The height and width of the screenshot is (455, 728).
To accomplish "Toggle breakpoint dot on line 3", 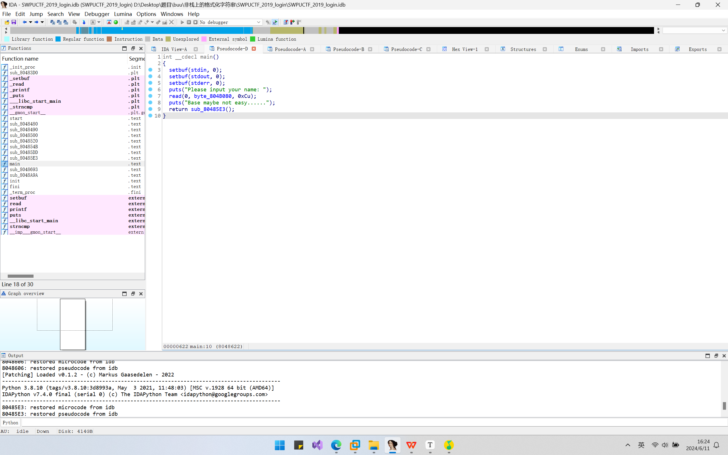I will coord(150,70).
